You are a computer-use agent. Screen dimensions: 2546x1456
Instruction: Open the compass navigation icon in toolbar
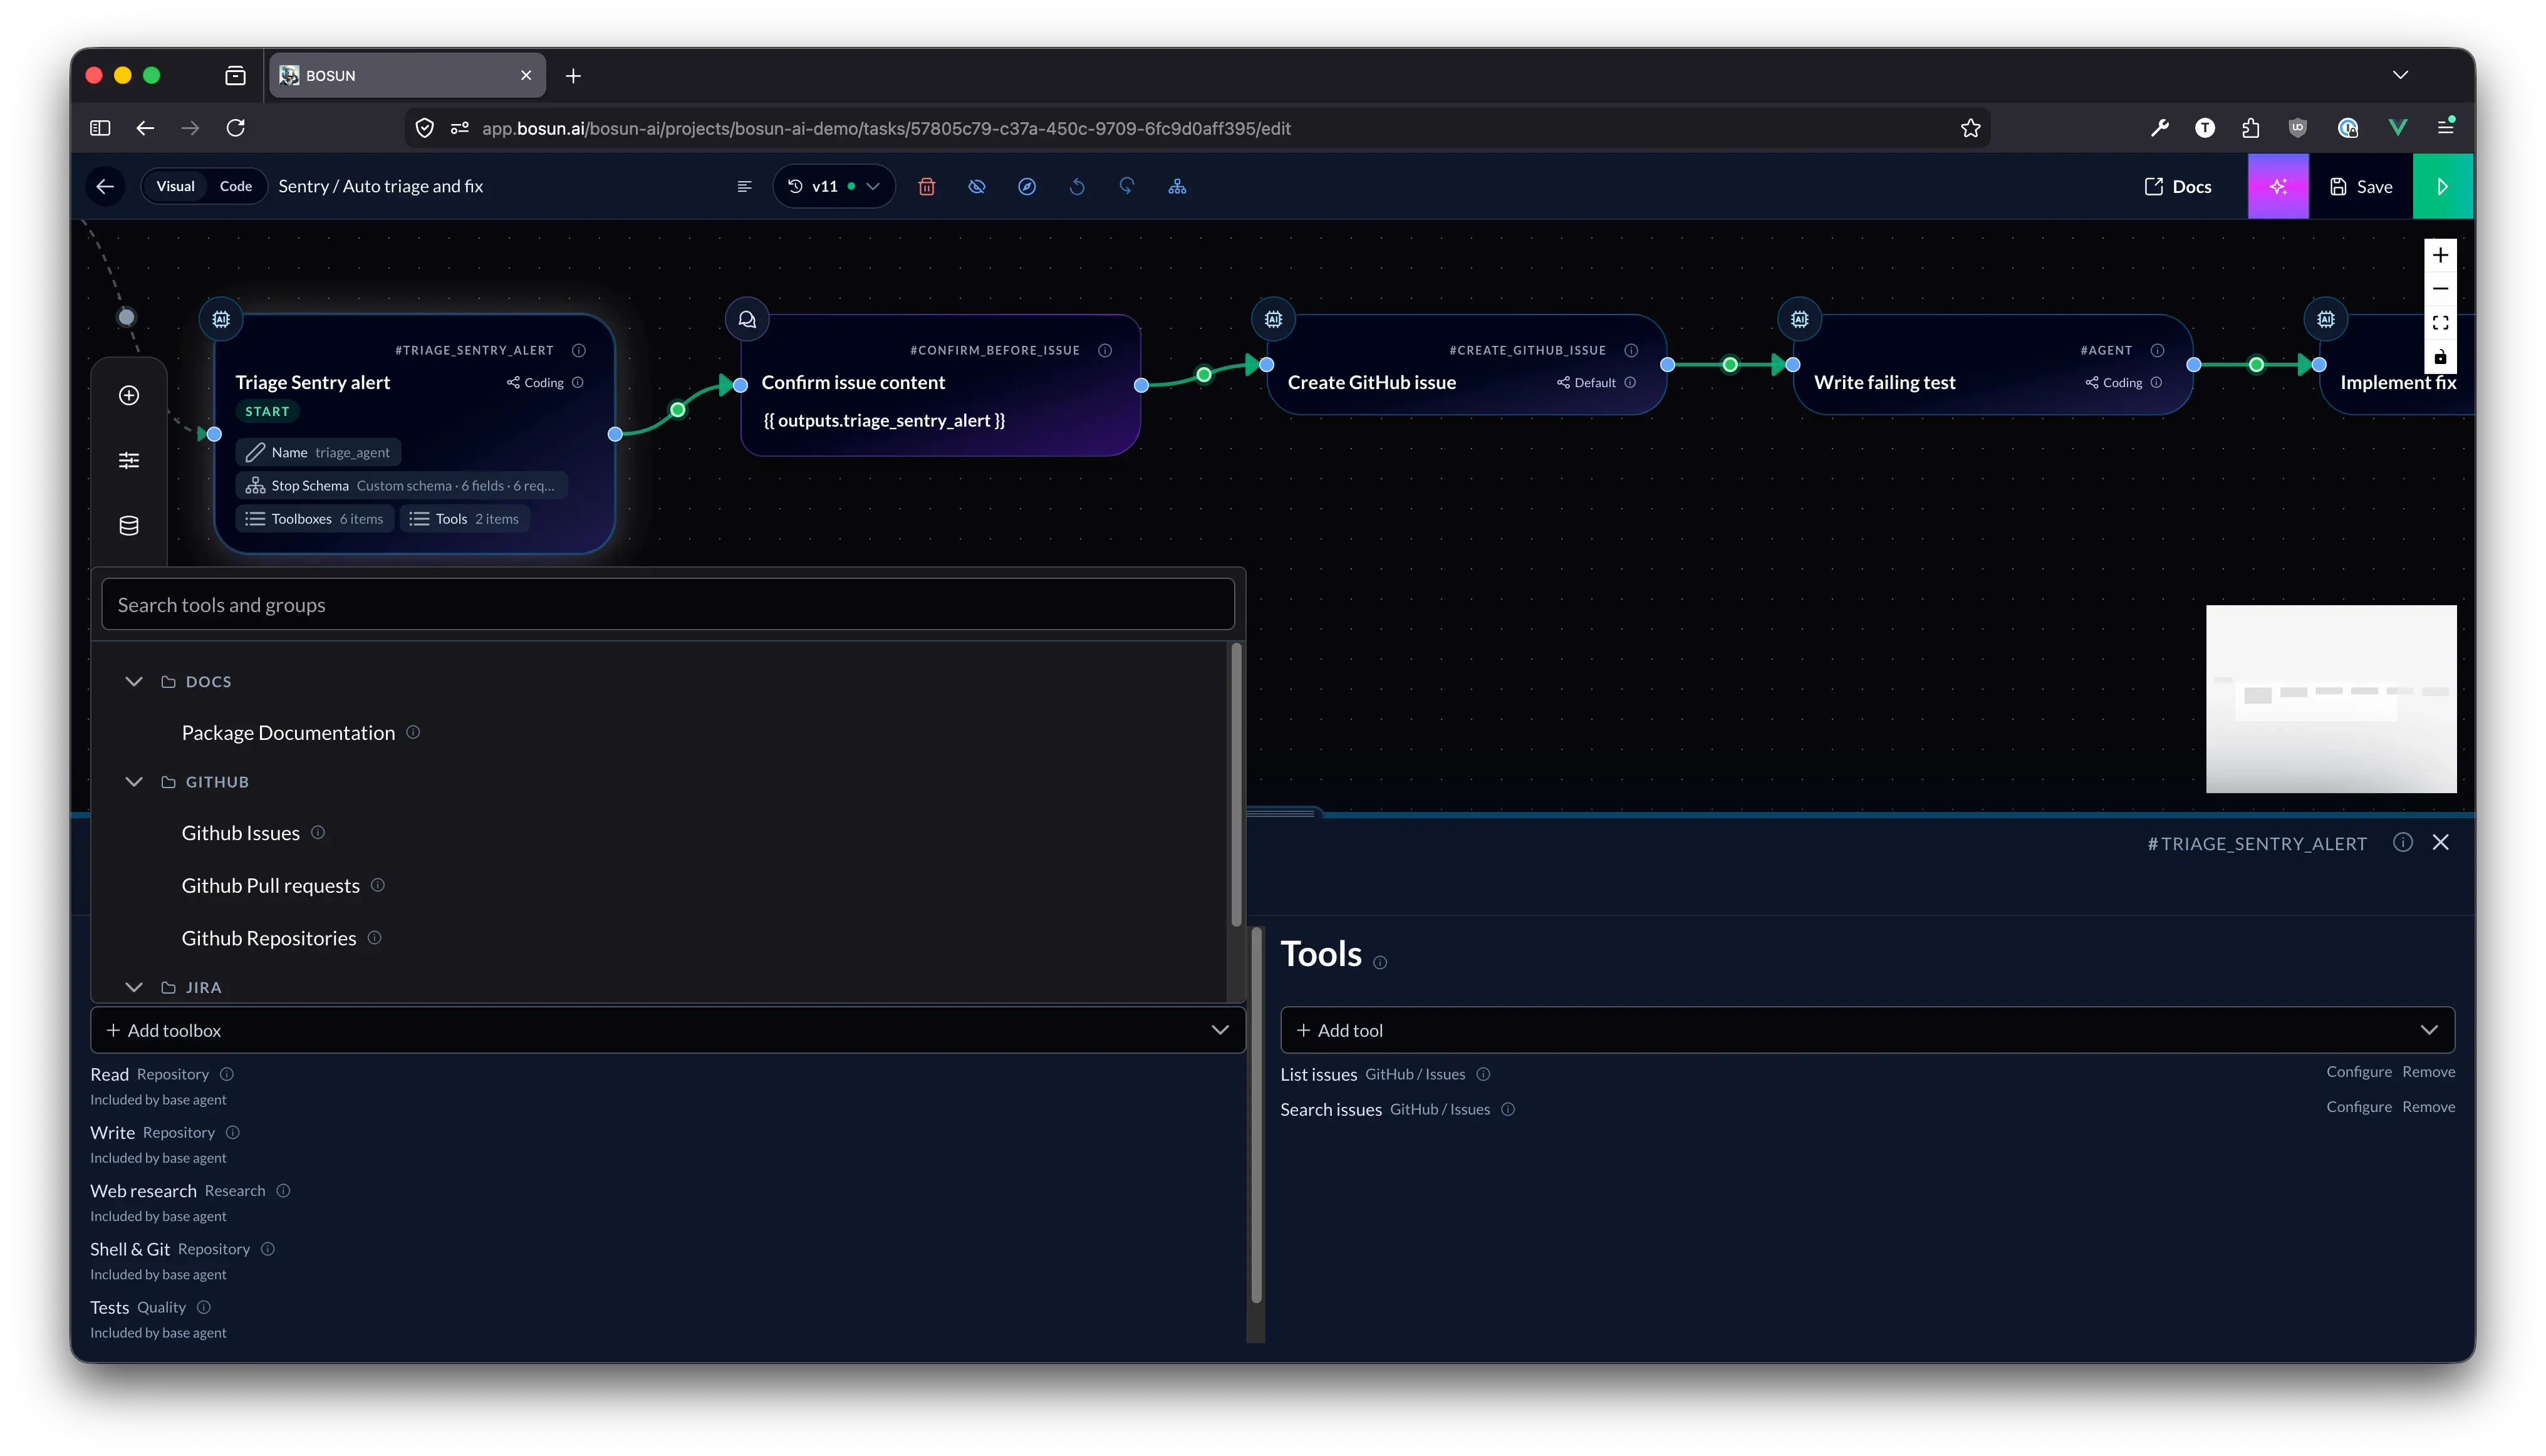coord(1027,186)
